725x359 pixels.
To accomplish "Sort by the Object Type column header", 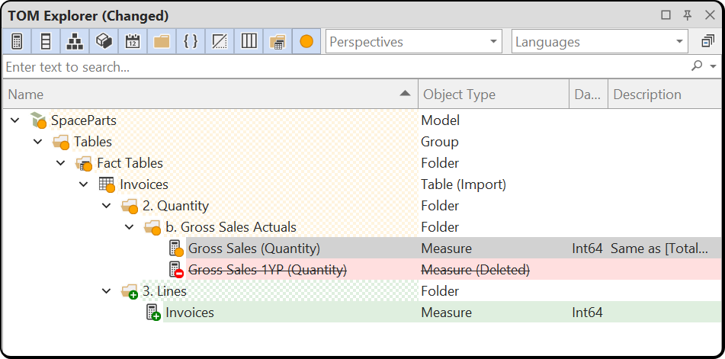I will (493, 95).
